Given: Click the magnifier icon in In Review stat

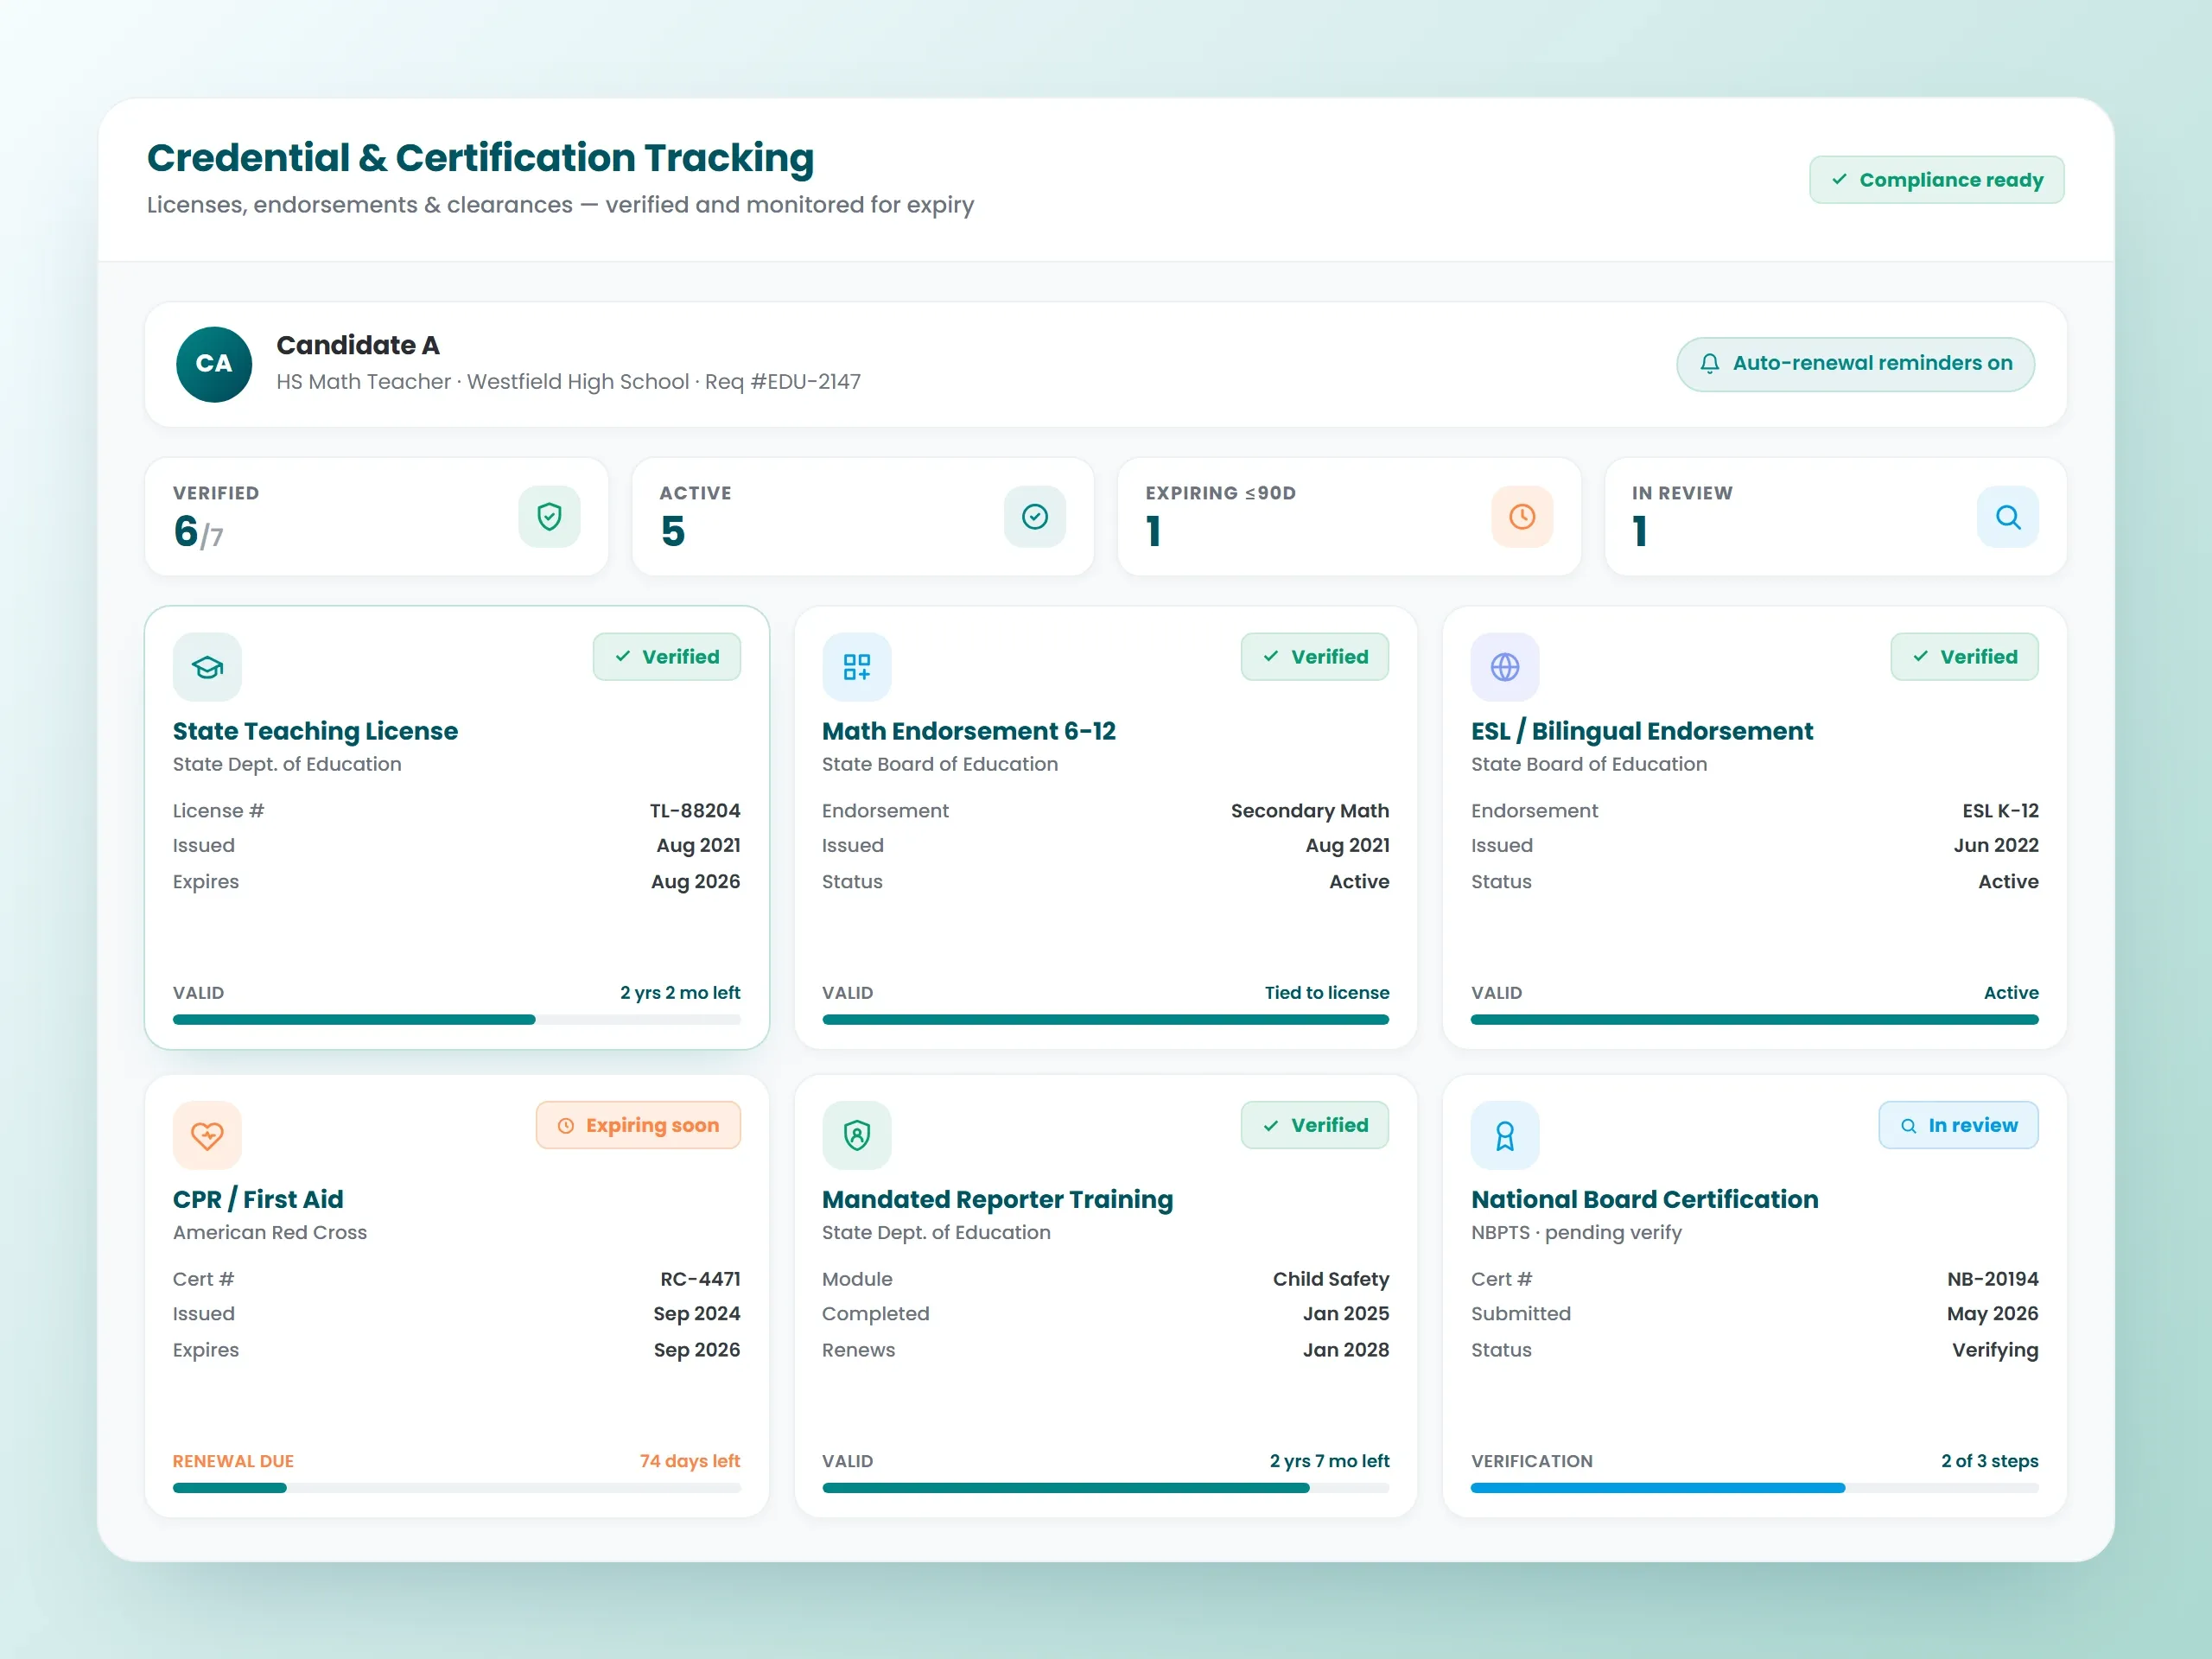Looking at the screenshot, I should [2008, 516].
